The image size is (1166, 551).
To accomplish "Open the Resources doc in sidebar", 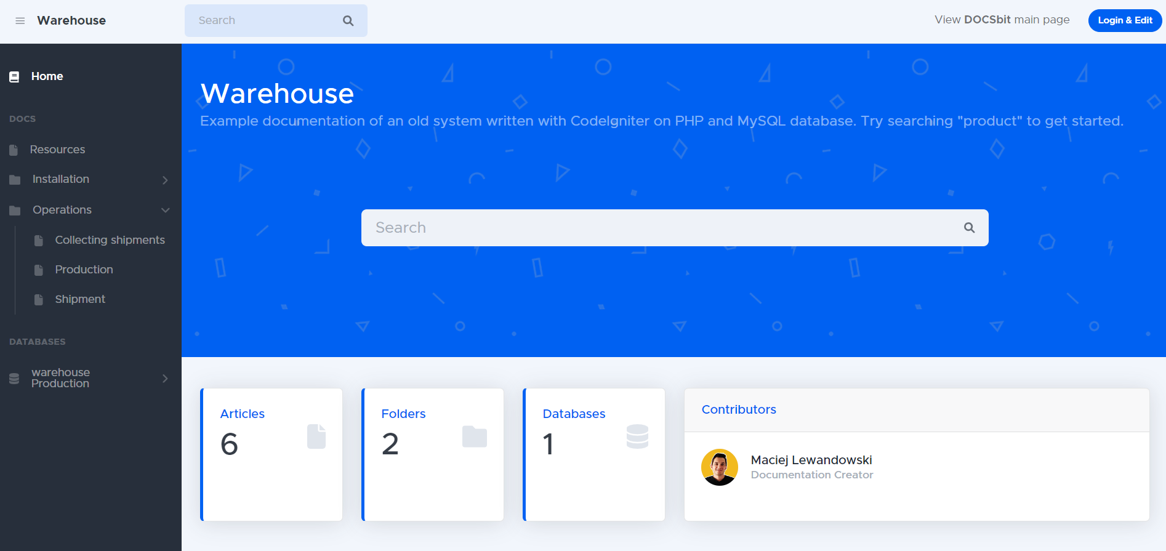I will coord(57,150).
